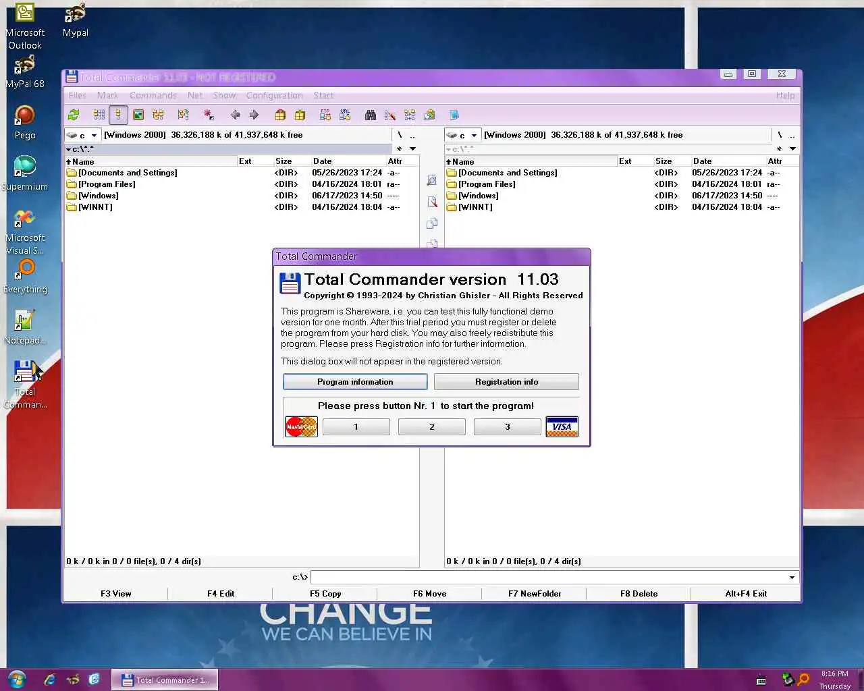864x691 pixels.
Task: Select the Pego desktop icon
Action: (25, 122)
